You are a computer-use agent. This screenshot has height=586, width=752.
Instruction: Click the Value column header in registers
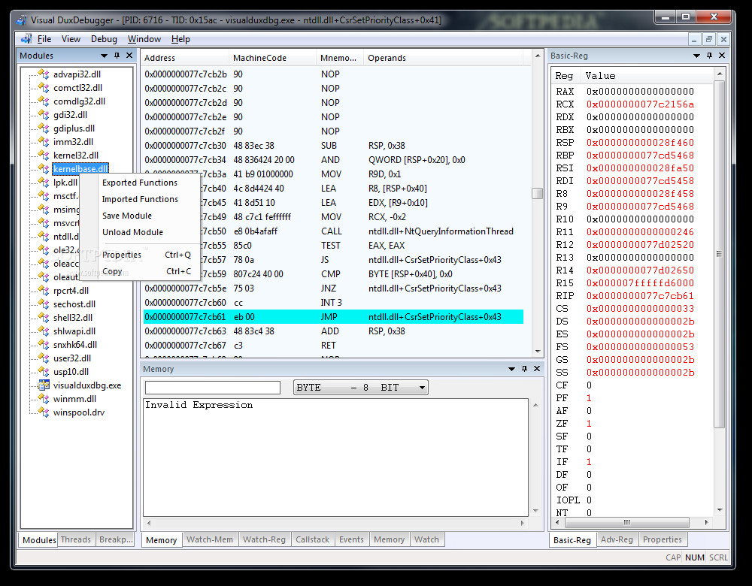pyautogui.click(x=647, y=76)
